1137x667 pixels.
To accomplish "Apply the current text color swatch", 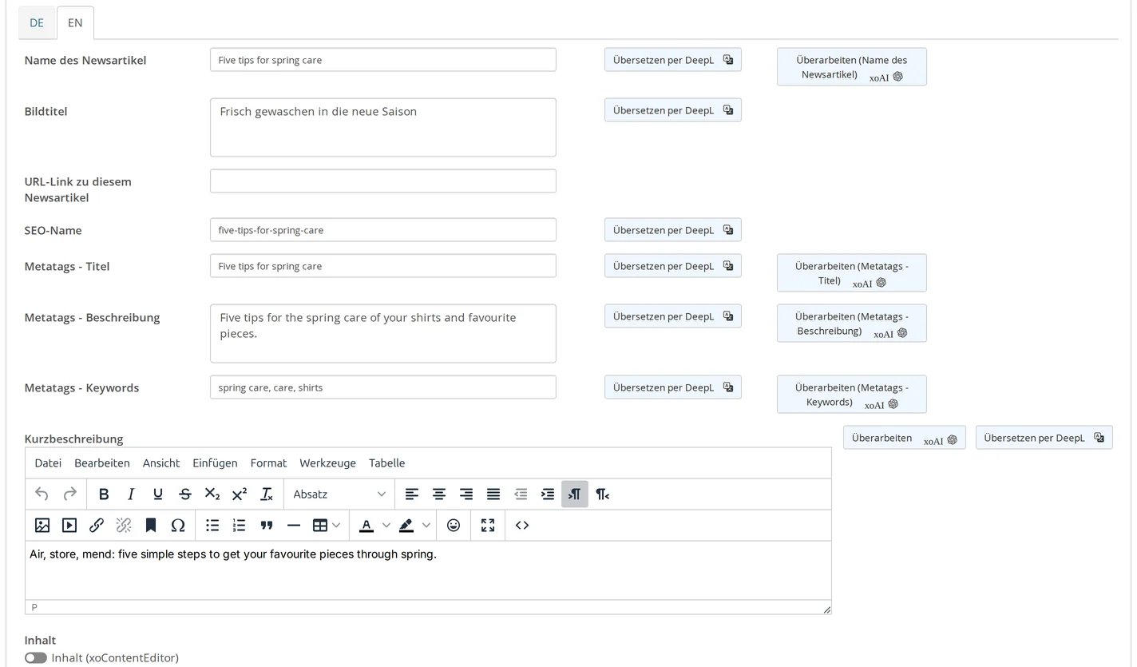I will [366, 526].
